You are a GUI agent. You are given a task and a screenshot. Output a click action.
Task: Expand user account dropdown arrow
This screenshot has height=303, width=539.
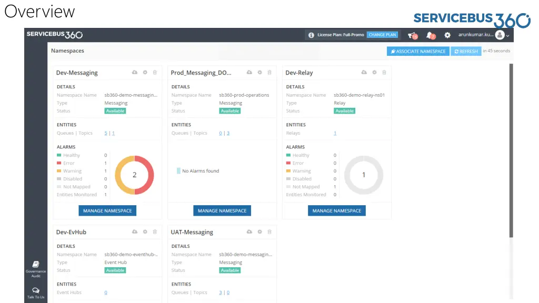[x=508, y=35]
